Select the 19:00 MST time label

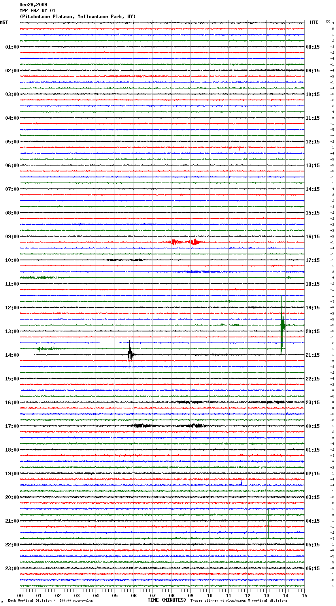point(12,474)
